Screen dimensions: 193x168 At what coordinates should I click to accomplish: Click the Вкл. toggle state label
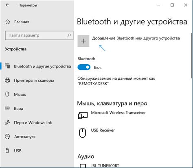pos(98,68)
